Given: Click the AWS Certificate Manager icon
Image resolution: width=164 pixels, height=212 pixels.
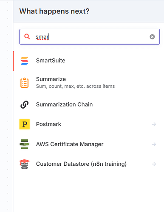Looking at the screenshot, I should pyautogui.click(x=25, y=144).
